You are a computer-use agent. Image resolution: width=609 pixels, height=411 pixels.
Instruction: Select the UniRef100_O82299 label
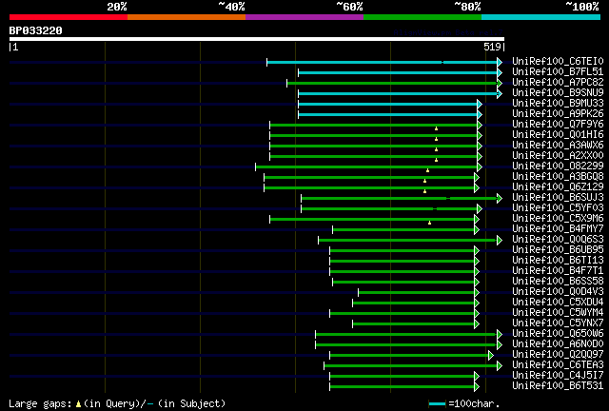coord(558,166)
